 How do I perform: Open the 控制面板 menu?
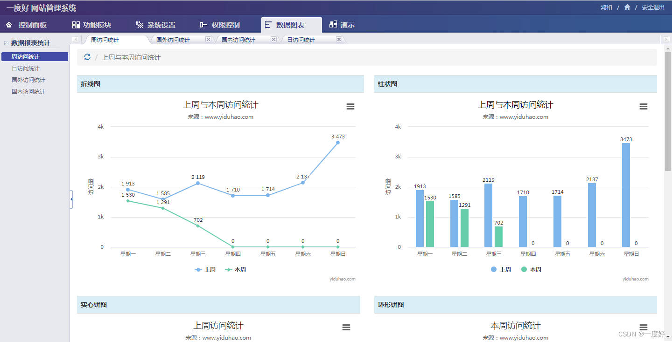pyautogui.click(x=26, y=25)
